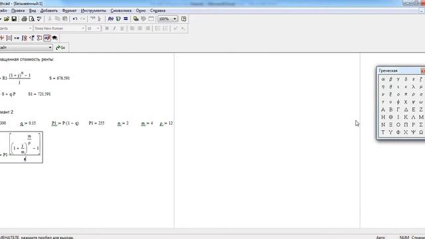Click the result P1 = 255
Viewport: 425px width, 239px height.
click(x=96, y=123)
